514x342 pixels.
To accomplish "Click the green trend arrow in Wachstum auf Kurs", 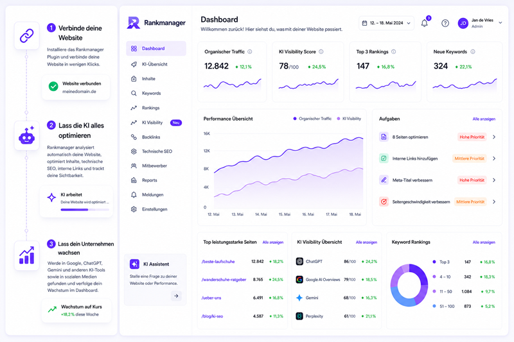I will pos(52,309).
